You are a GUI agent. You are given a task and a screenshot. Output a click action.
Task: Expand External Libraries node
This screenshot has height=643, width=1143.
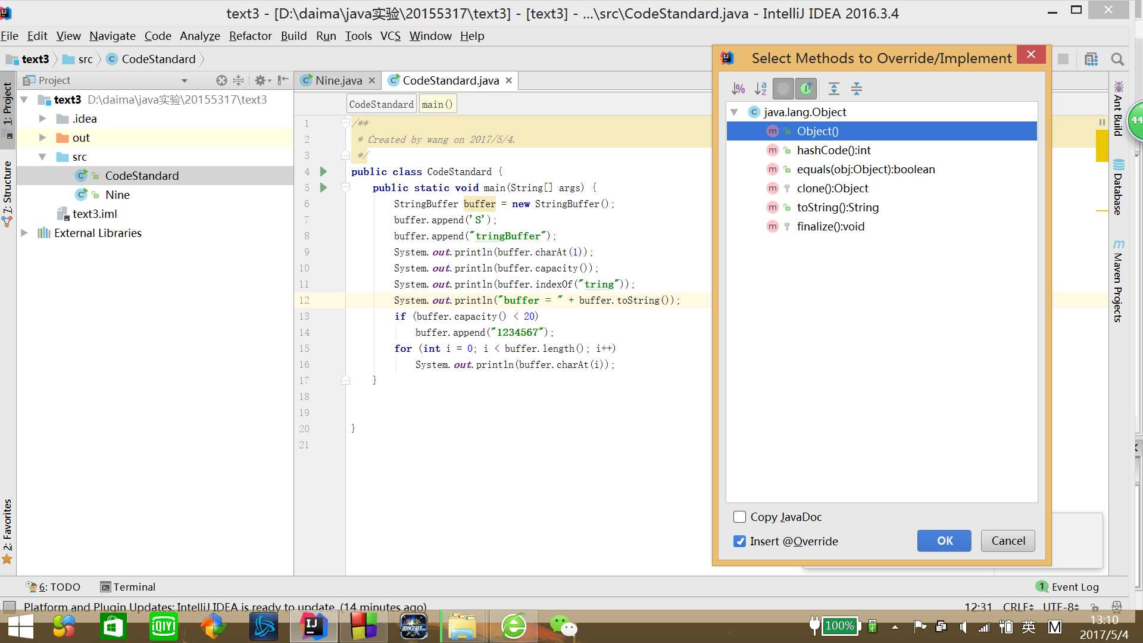pos(24,233)
